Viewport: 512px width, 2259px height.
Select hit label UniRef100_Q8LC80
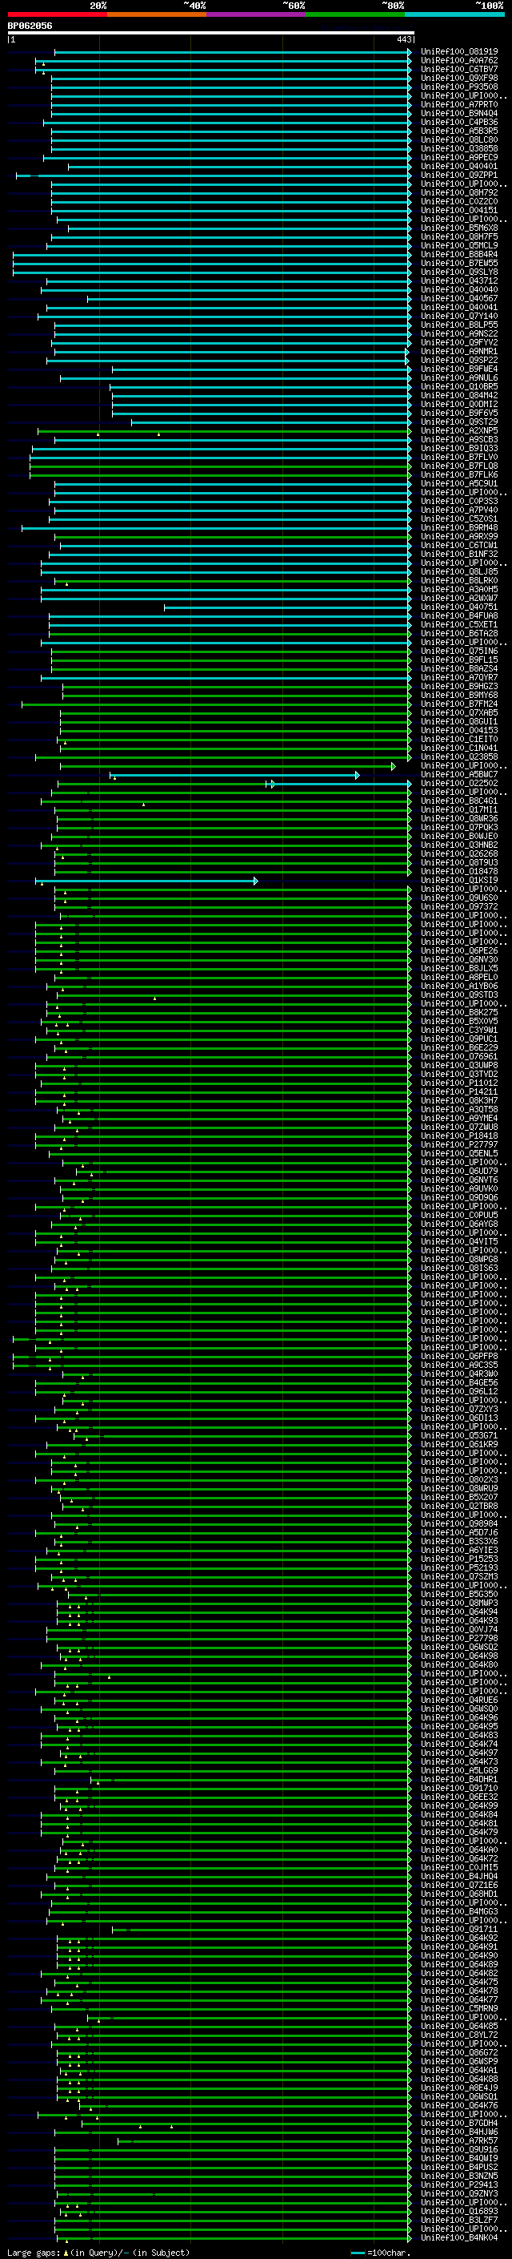click(459, 139)
